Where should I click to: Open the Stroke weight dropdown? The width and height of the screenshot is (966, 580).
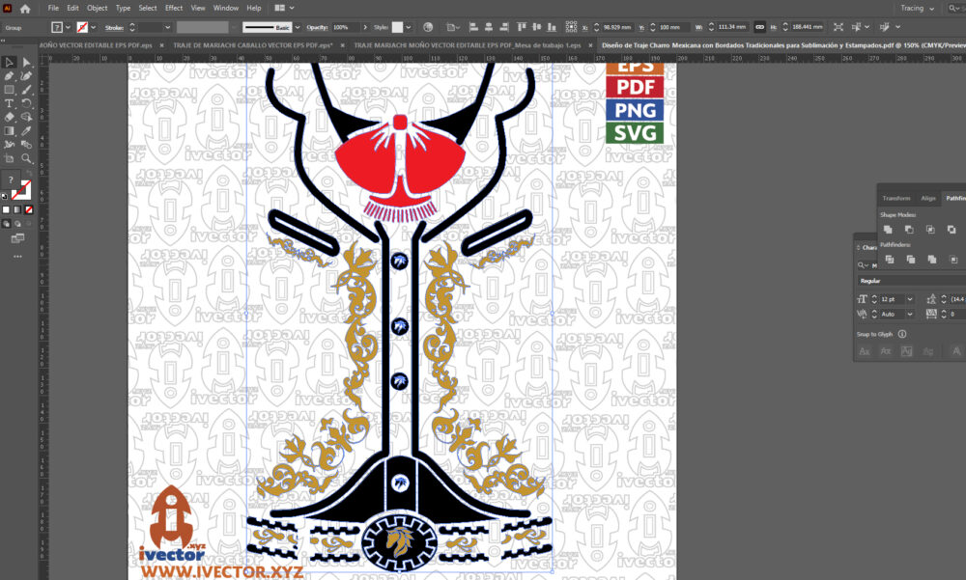point(167,27)
